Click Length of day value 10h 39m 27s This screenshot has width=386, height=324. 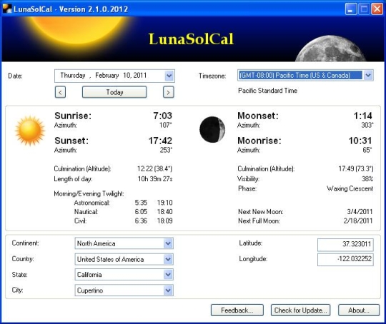tap(155, 178)
